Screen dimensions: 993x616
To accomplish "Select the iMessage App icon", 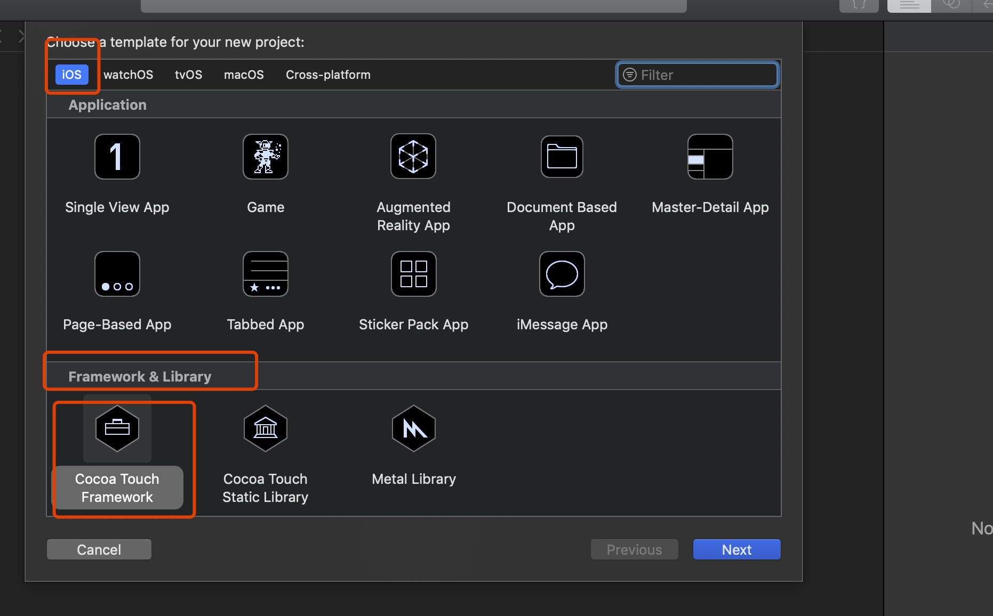I will 562,274.
